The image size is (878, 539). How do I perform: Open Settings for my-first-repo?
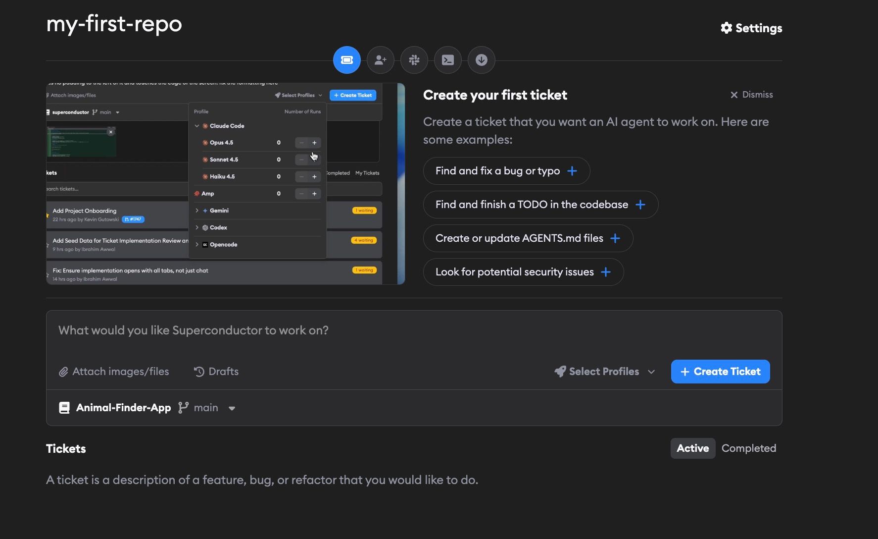(x=751, y=28)
